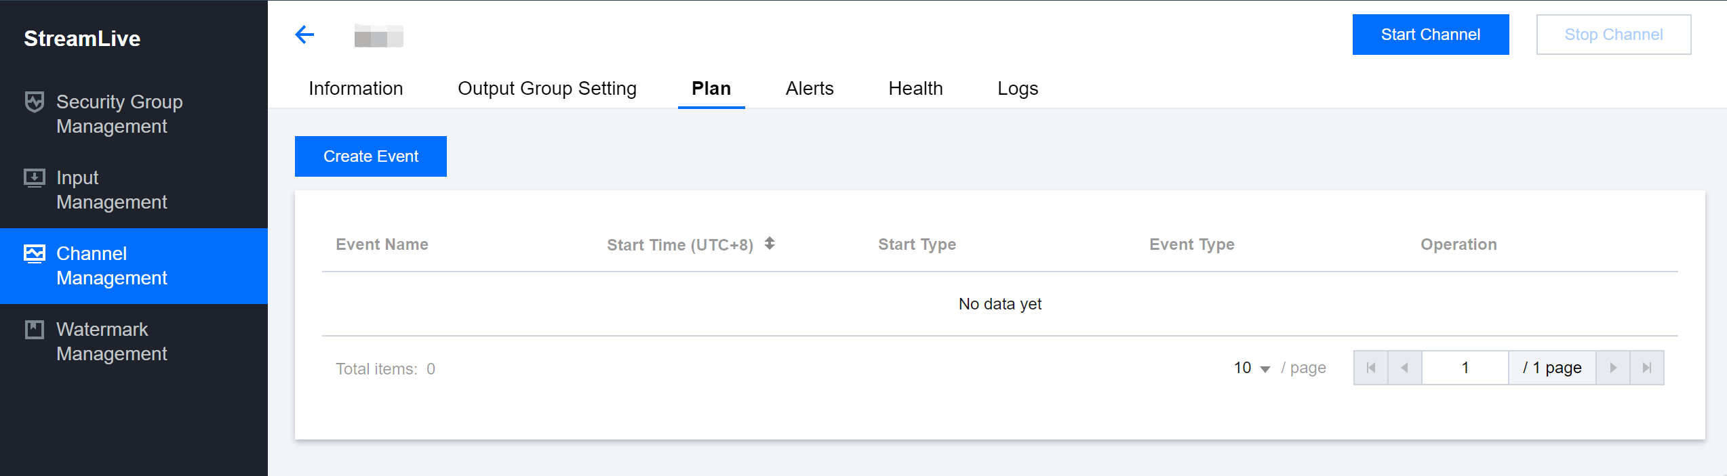
Task: Open the Logs tab
Action: (1018, 88)
